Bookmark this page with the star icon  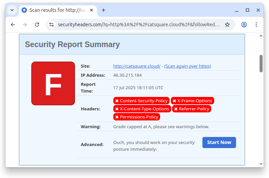227,25
